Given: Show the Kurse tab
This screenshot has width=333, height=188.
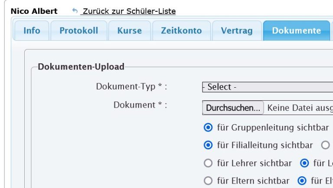Looking at the screenshot, I should click(130, 31).
